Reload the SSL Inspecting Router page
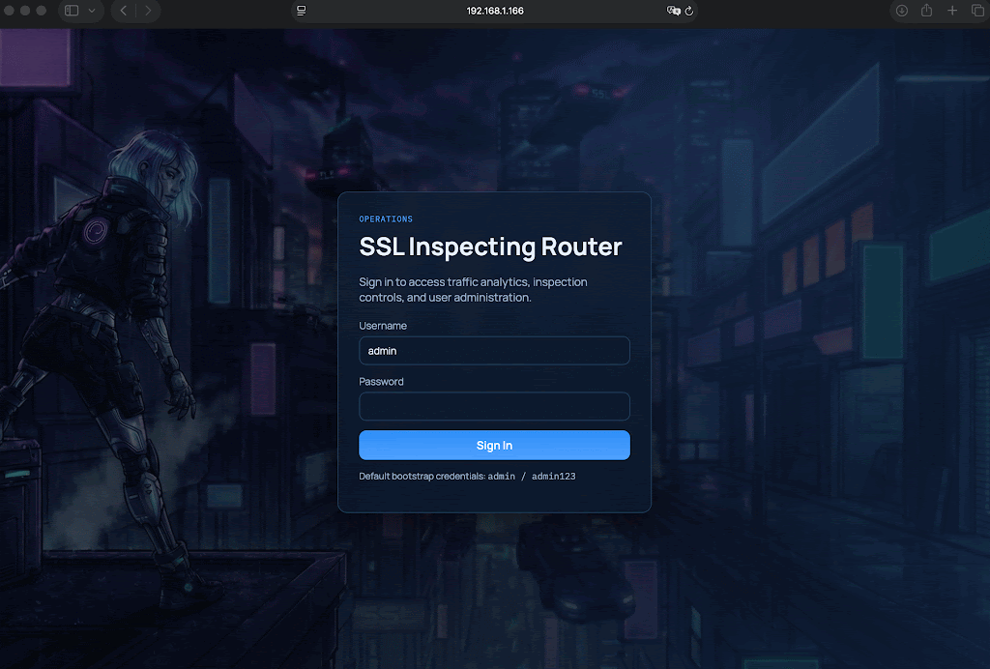Screen dimensions: 990x669 [x=687, y=11]
